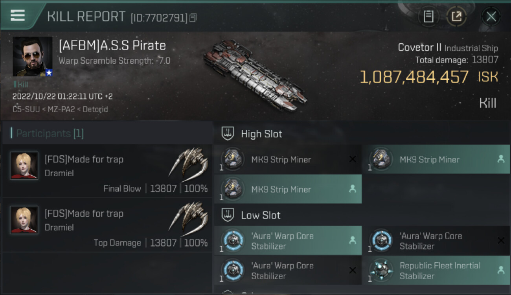511x295 pixels.
Task: Click the Low Slot section icon
Action: point(228,215)
